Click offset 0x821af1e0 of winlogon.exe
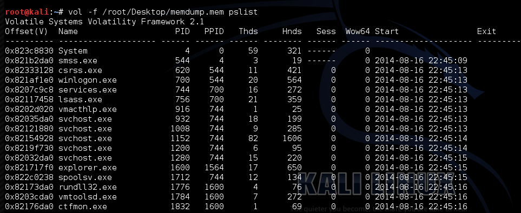This screenshot has height=213, width=521. click(x=29, y=80)
